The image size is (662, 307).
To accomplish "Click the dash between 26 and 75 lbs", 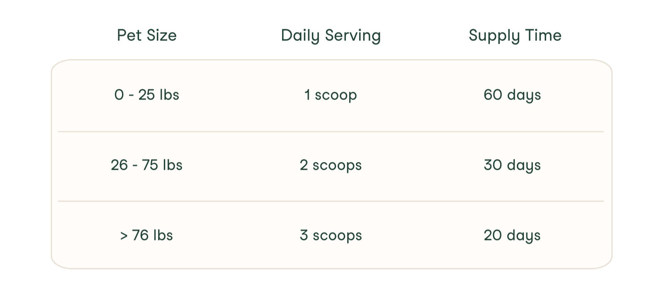I will point(135,166).
